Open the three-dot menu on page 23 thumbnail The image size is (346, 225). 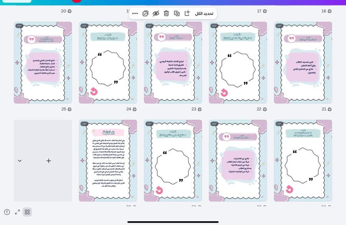(x=150, y=26)
